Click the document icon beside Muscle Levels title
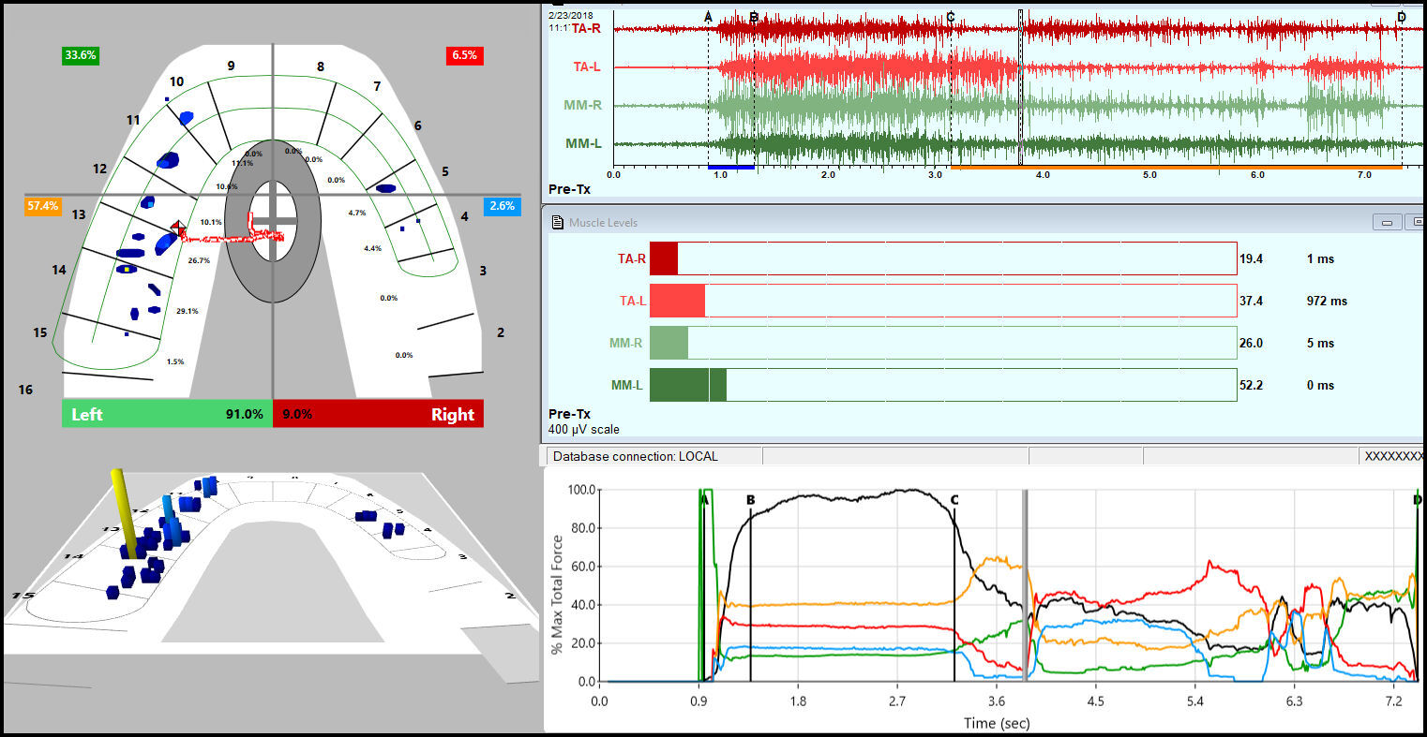Viewport: 1427px width, 737px height. (x=559, y=222)
